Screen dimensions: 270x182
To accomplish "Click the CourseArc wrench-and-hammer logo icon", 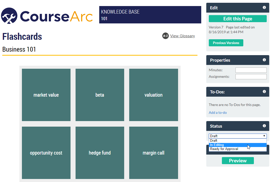I will click(x=9, y=16).
